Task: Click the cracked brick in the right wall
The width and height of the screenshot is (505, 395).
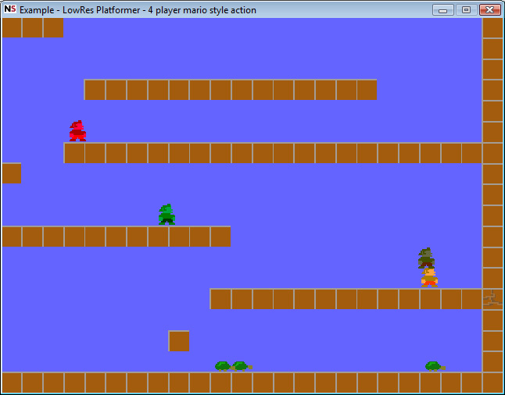Action: click(x=492, y=299)
